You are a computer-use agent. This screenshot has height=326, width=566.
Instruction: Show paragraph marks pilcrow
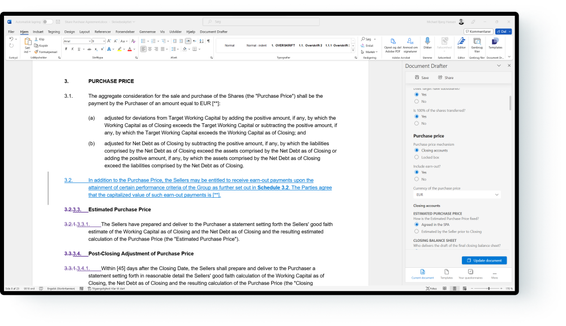[x=208, y=41]
